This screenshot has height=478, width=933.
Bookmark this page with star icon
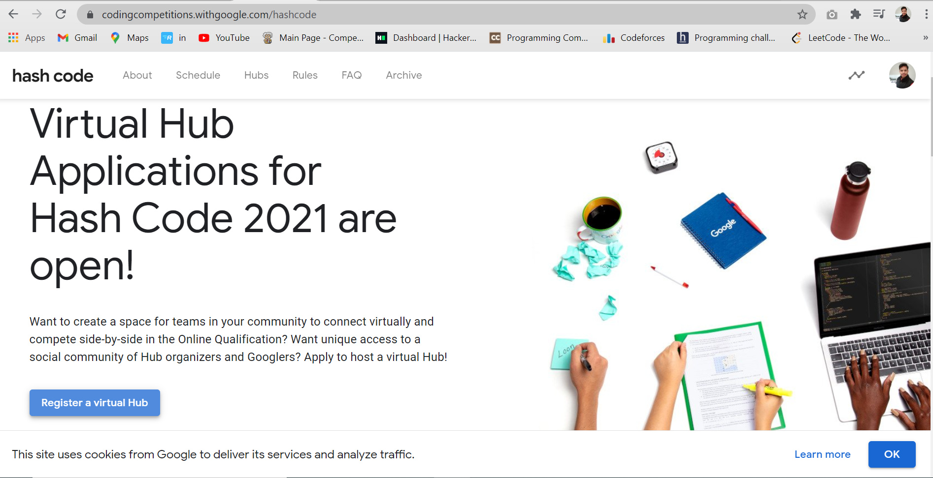(x=802, y=15)
